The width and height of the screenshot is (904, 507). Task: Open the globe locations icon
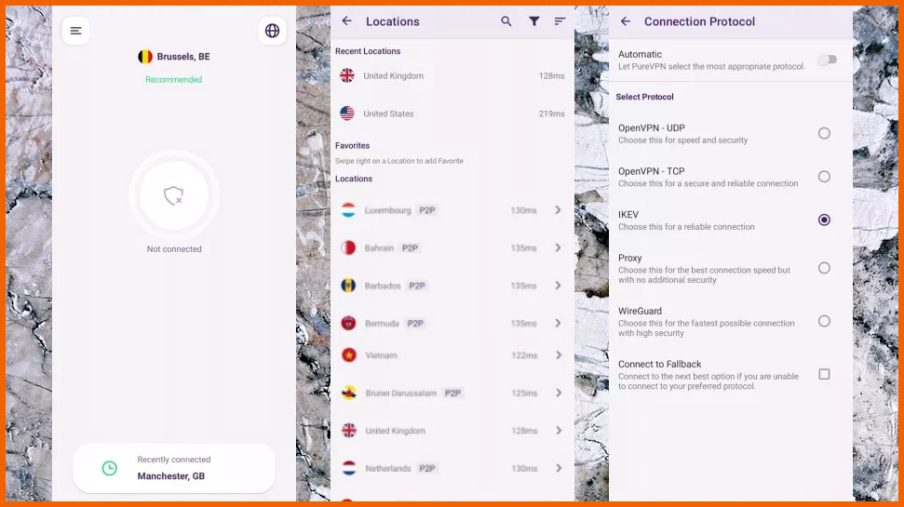pyautogui.click(x=272, y=31)
